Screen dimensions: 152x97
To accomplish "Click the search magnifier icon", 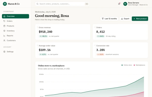I will pyautogui.click(x=37, y=4).
